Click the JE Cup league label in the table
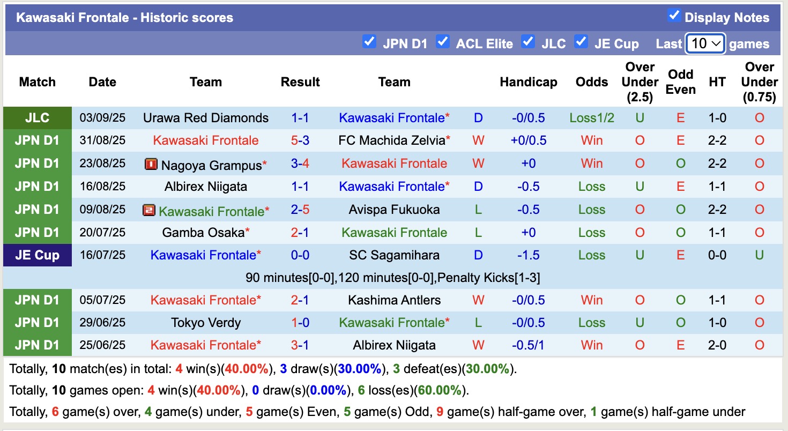 (37, 255)
